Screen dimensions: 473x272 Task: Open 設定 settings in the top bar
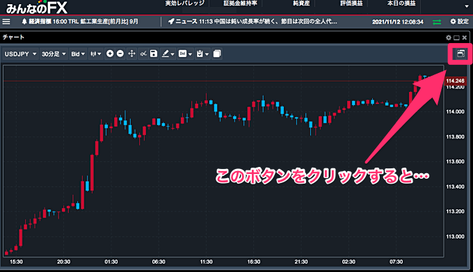pyautogui.click(x=459, y=22)
